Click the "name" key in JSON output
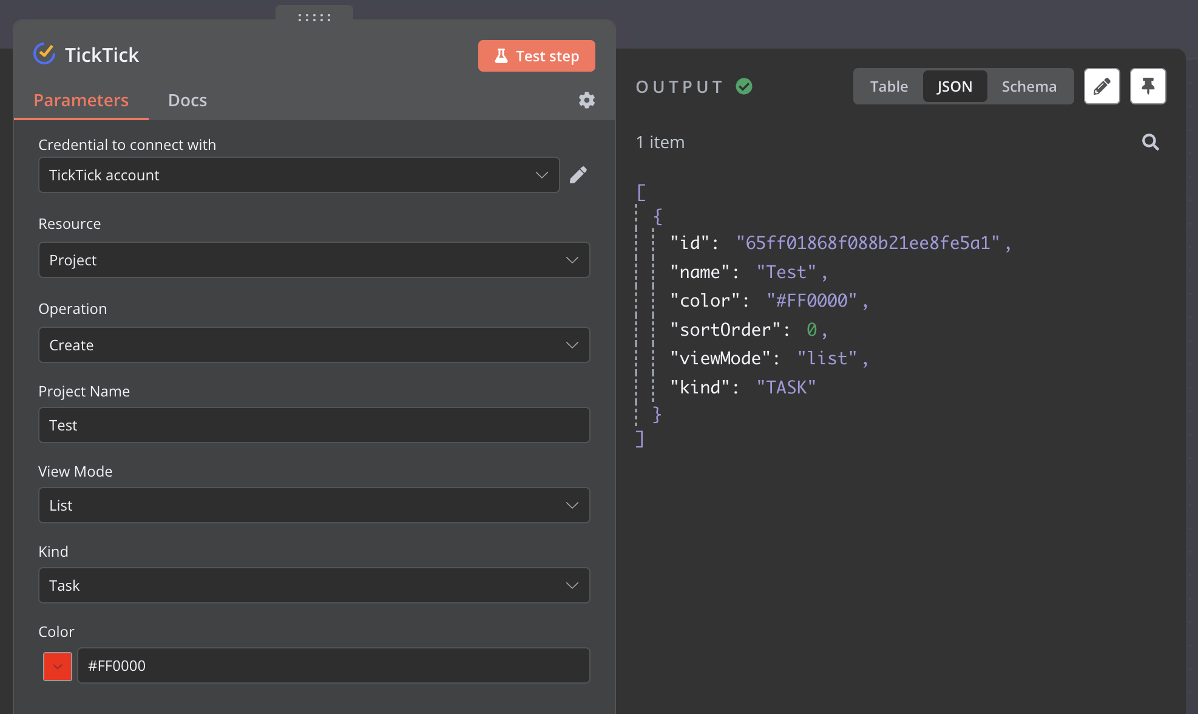Image resolution: width=1198 pixels, height=714 pixels. (700, 272)
